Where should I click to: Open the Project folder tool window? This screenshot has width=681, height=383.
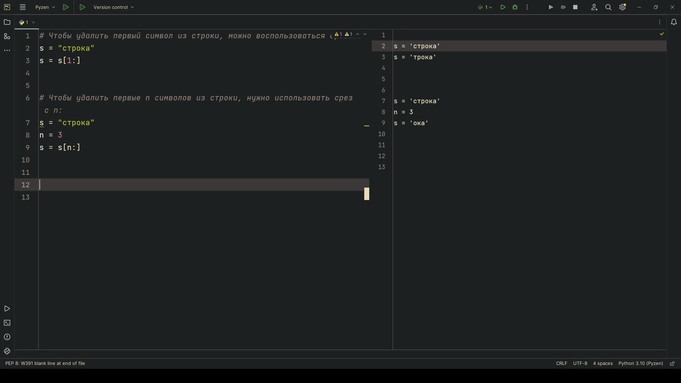[x=7, y=22]
